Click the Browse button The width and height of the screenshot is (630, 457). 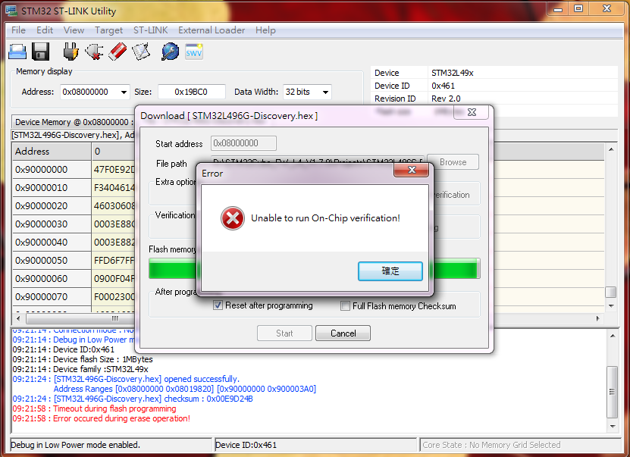click(453, 162)
